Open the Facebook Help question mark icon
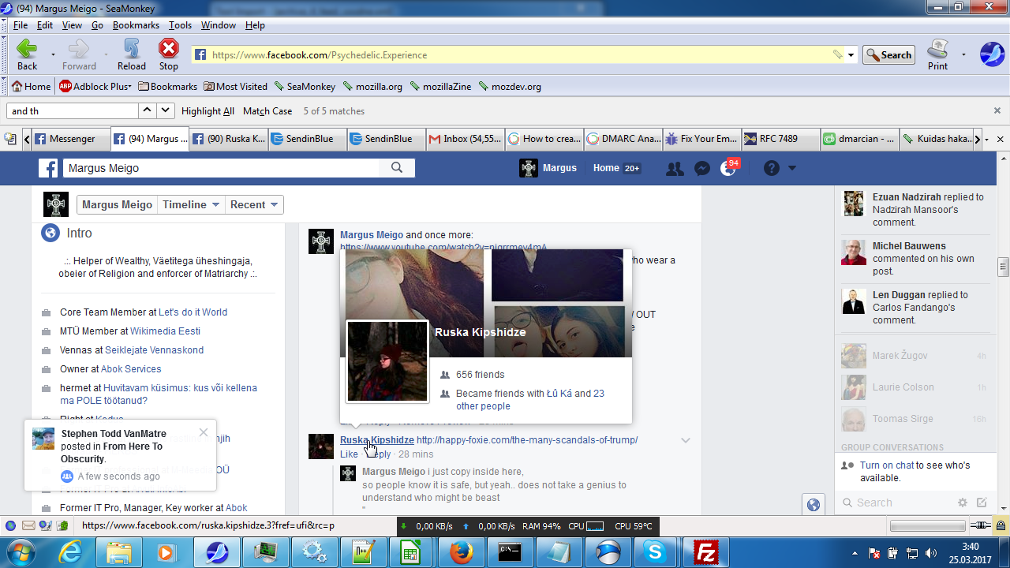1010x568 pixels. [771, 168]
